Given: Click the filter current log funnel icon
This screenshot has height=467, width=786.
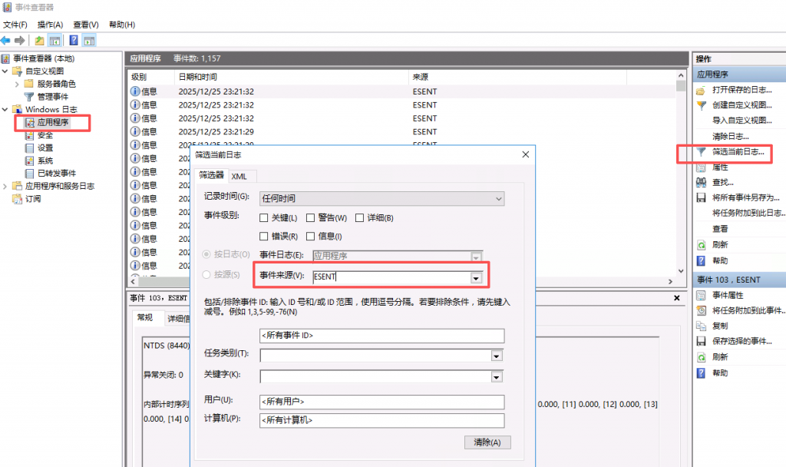Looking at the screenshot, I should point(701,152).
